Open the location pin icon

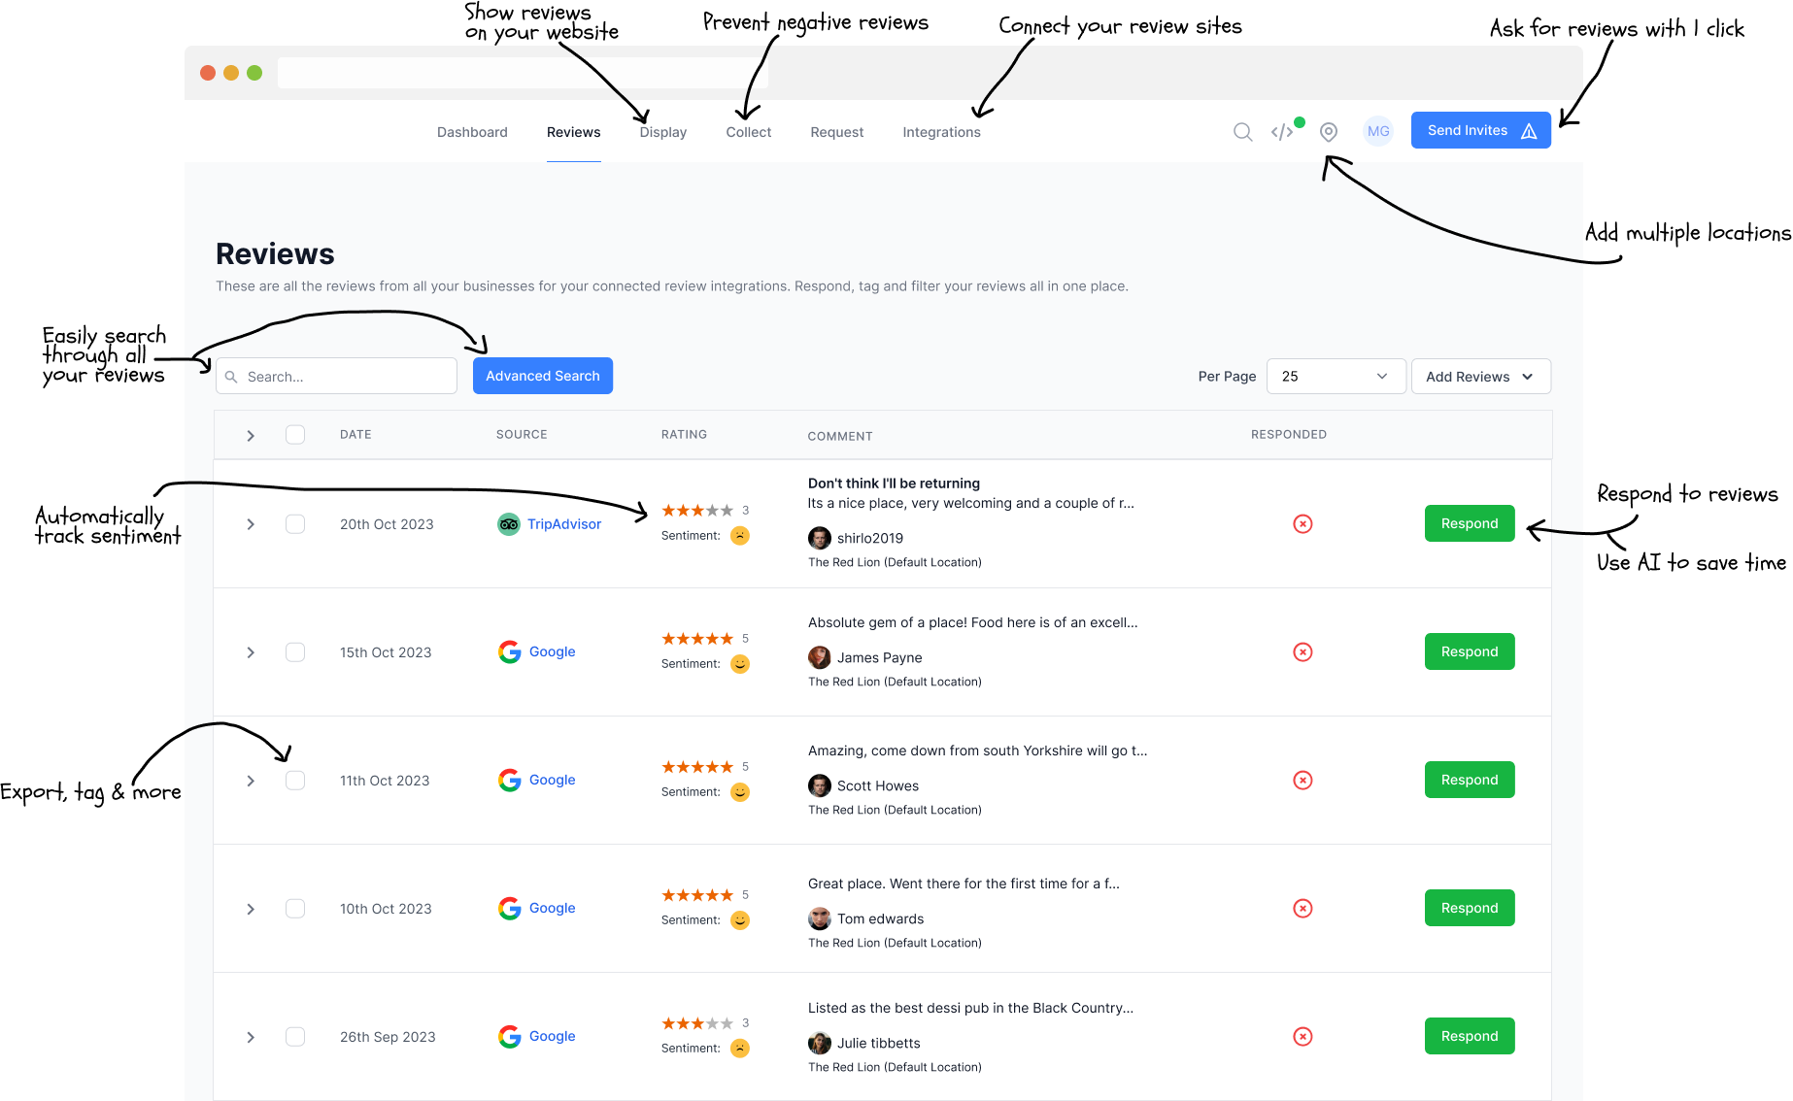tap(1328, 132)
